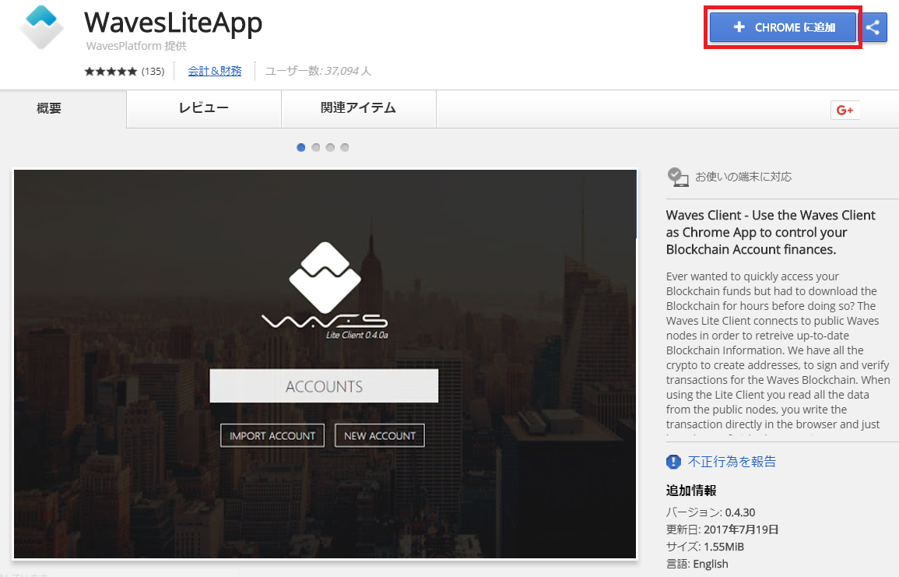Click the share icon beside add button

pos(873,28)
